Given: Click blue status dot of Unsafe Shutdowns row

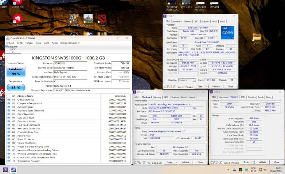Looking at the screenshot, I should click(x=8, y=143).
